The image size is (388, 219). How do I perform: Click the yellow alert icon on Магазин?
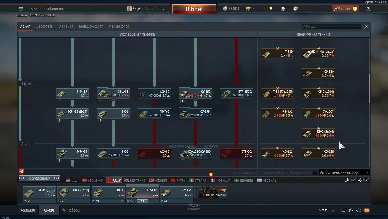click(x=355, y=9)
